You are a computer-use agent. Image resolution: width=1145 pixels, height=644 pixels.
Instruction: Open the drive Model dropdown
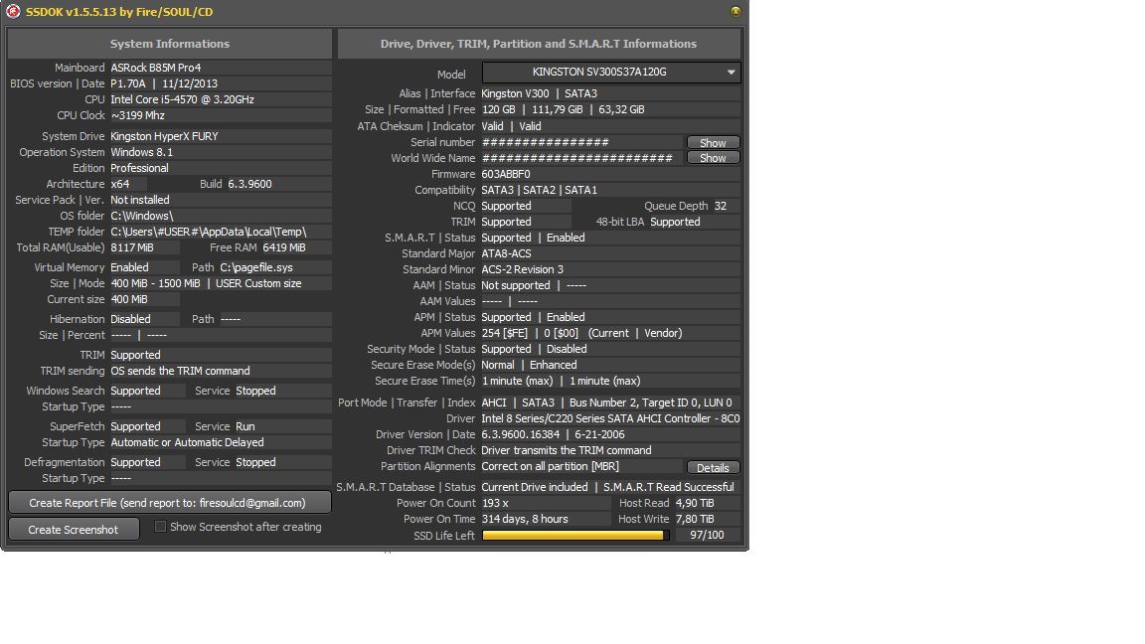click(x=611, y=73)
